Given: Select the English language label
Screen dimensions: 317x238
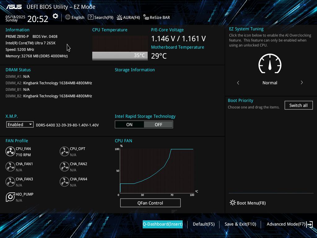Looking at the screenshot, I should (x=78, y=17).
